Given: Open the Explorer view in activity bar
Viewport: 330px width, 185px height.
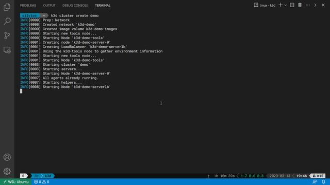Looking at the screenshot, I should point(7,7).
